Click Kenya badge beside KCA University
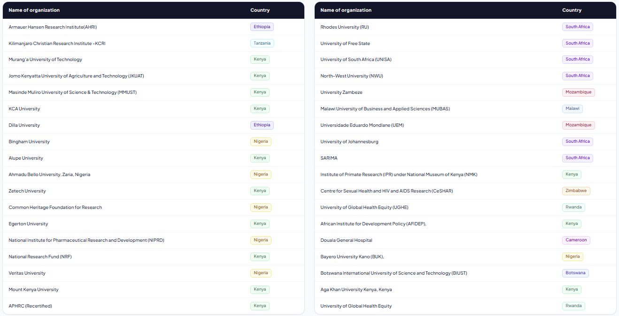This screenshot has width=619, height=316. coord(260,109)
